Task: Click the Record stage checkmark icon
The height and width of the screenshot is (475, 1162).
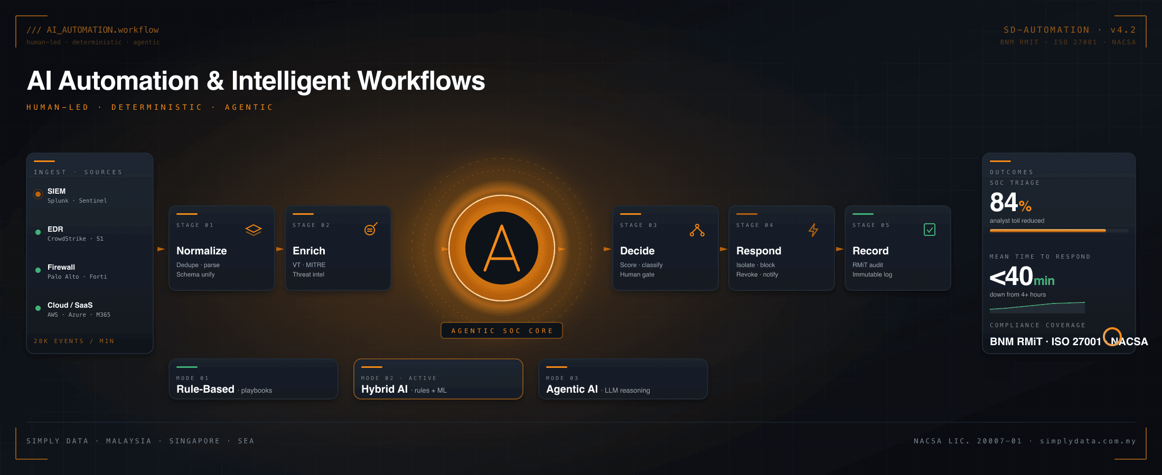Action: click(x=930, y=230)
